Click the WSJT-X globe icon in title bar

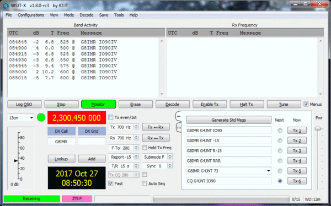click(x=6, y=6)
